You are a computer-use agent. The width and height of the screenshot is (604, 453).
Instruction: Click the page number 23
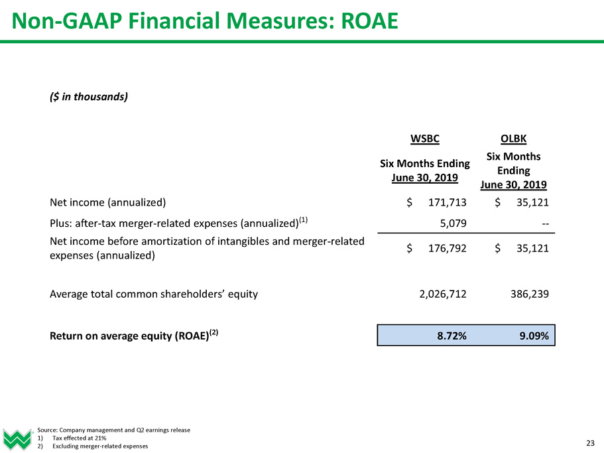tap(591, 443)
